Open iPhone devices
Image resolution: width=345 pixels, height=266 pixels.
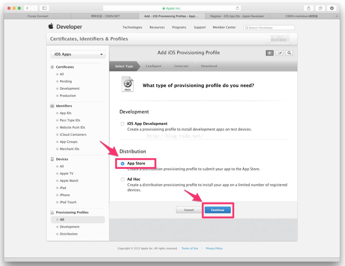(65, 195)
